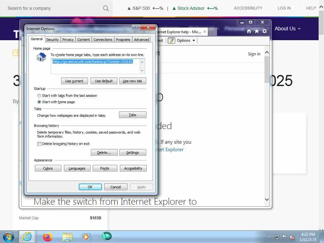324x243 pixels.
Task: Switch to the Connections tab
Action: 103,40
